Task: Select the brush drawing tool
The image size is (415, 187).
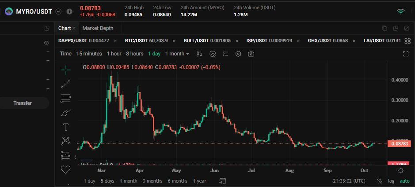Action: click(66, 113)
